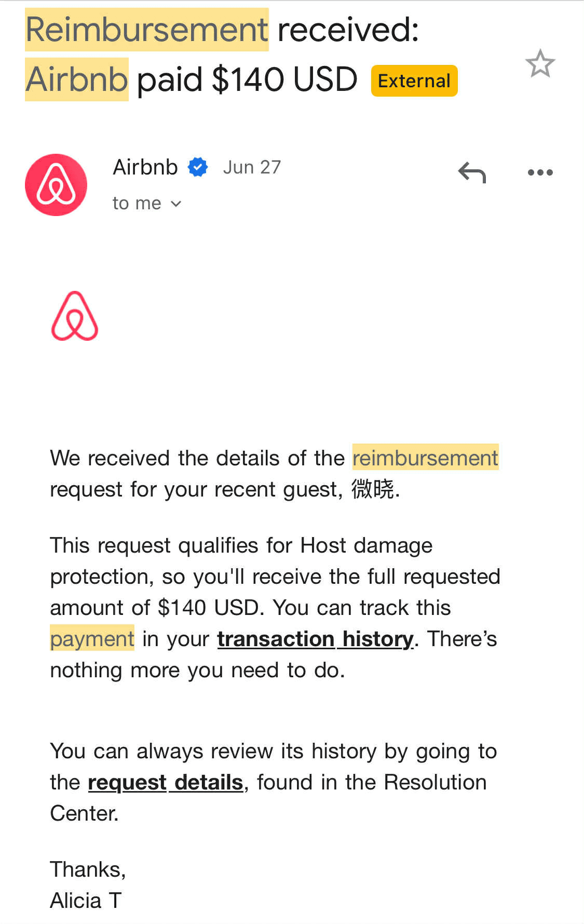Open the transaction history link

315,639
